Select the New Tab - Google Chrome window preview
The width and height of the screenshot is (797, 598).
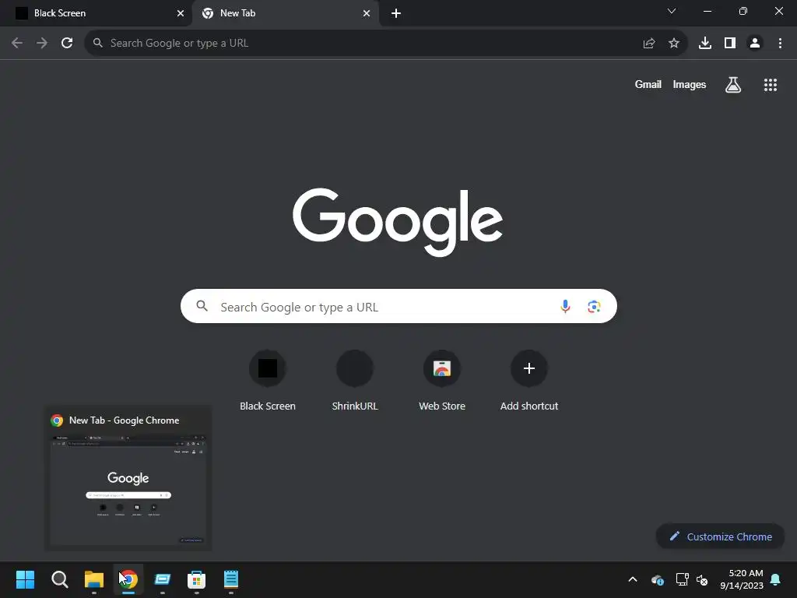[128, 478]
